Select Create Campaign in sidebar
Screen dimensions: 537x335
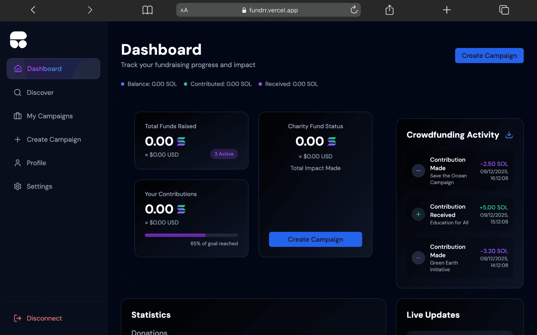54,140
